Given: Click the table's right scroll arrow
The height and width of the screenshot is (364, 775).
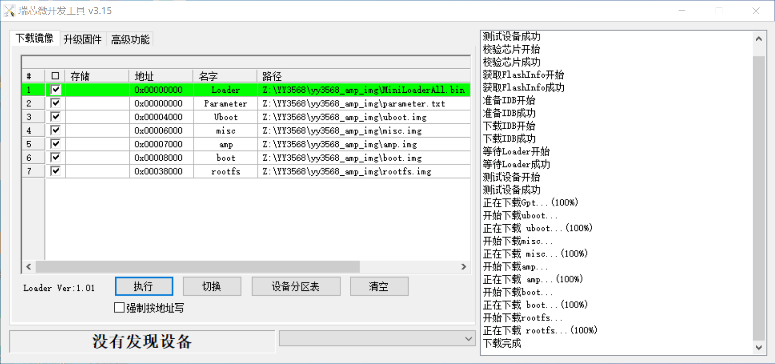Looking at the screenshot, I should [464, 267].
